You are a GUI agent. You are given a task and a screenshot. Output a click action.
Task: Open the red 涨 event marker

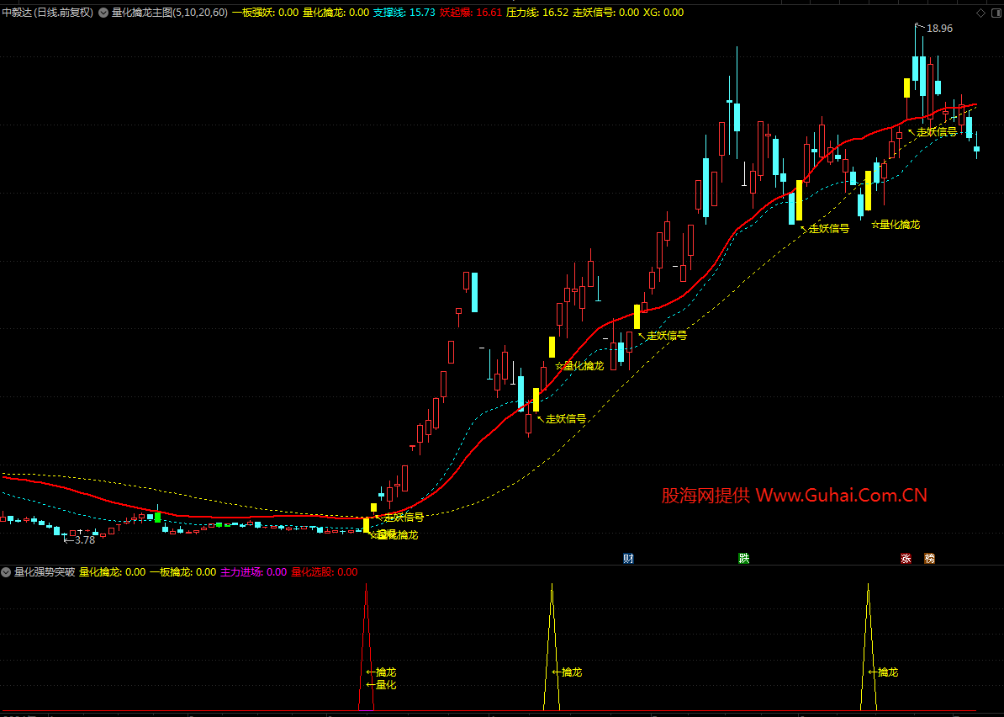coord(906,559)
